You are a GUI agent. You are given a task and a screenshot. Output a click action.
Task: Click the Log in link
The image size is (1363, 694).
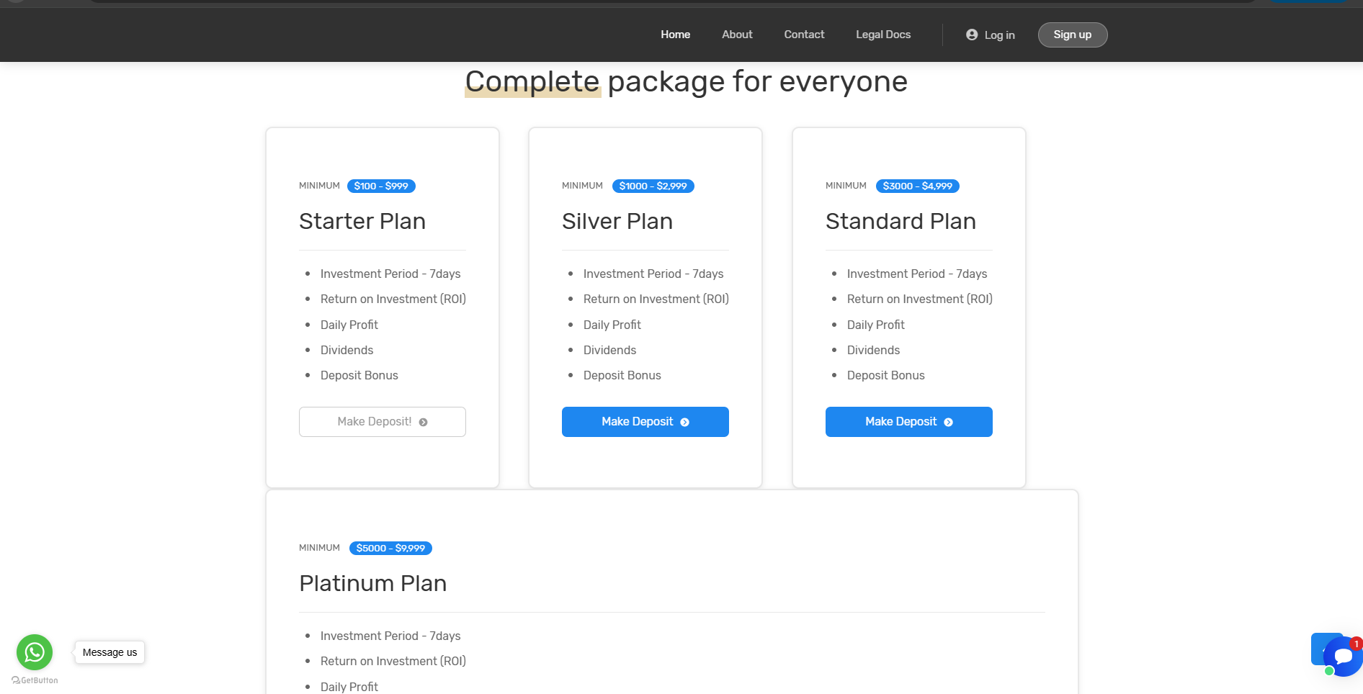[999, 35]
